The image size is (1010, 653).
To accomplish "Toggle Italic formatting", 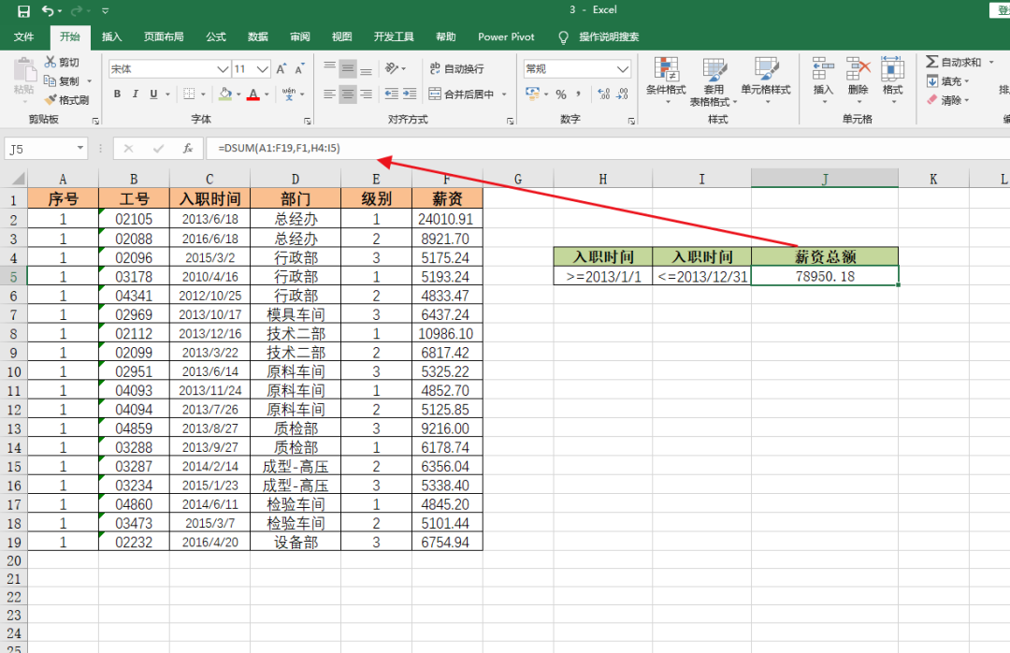I will coord(136,94).
